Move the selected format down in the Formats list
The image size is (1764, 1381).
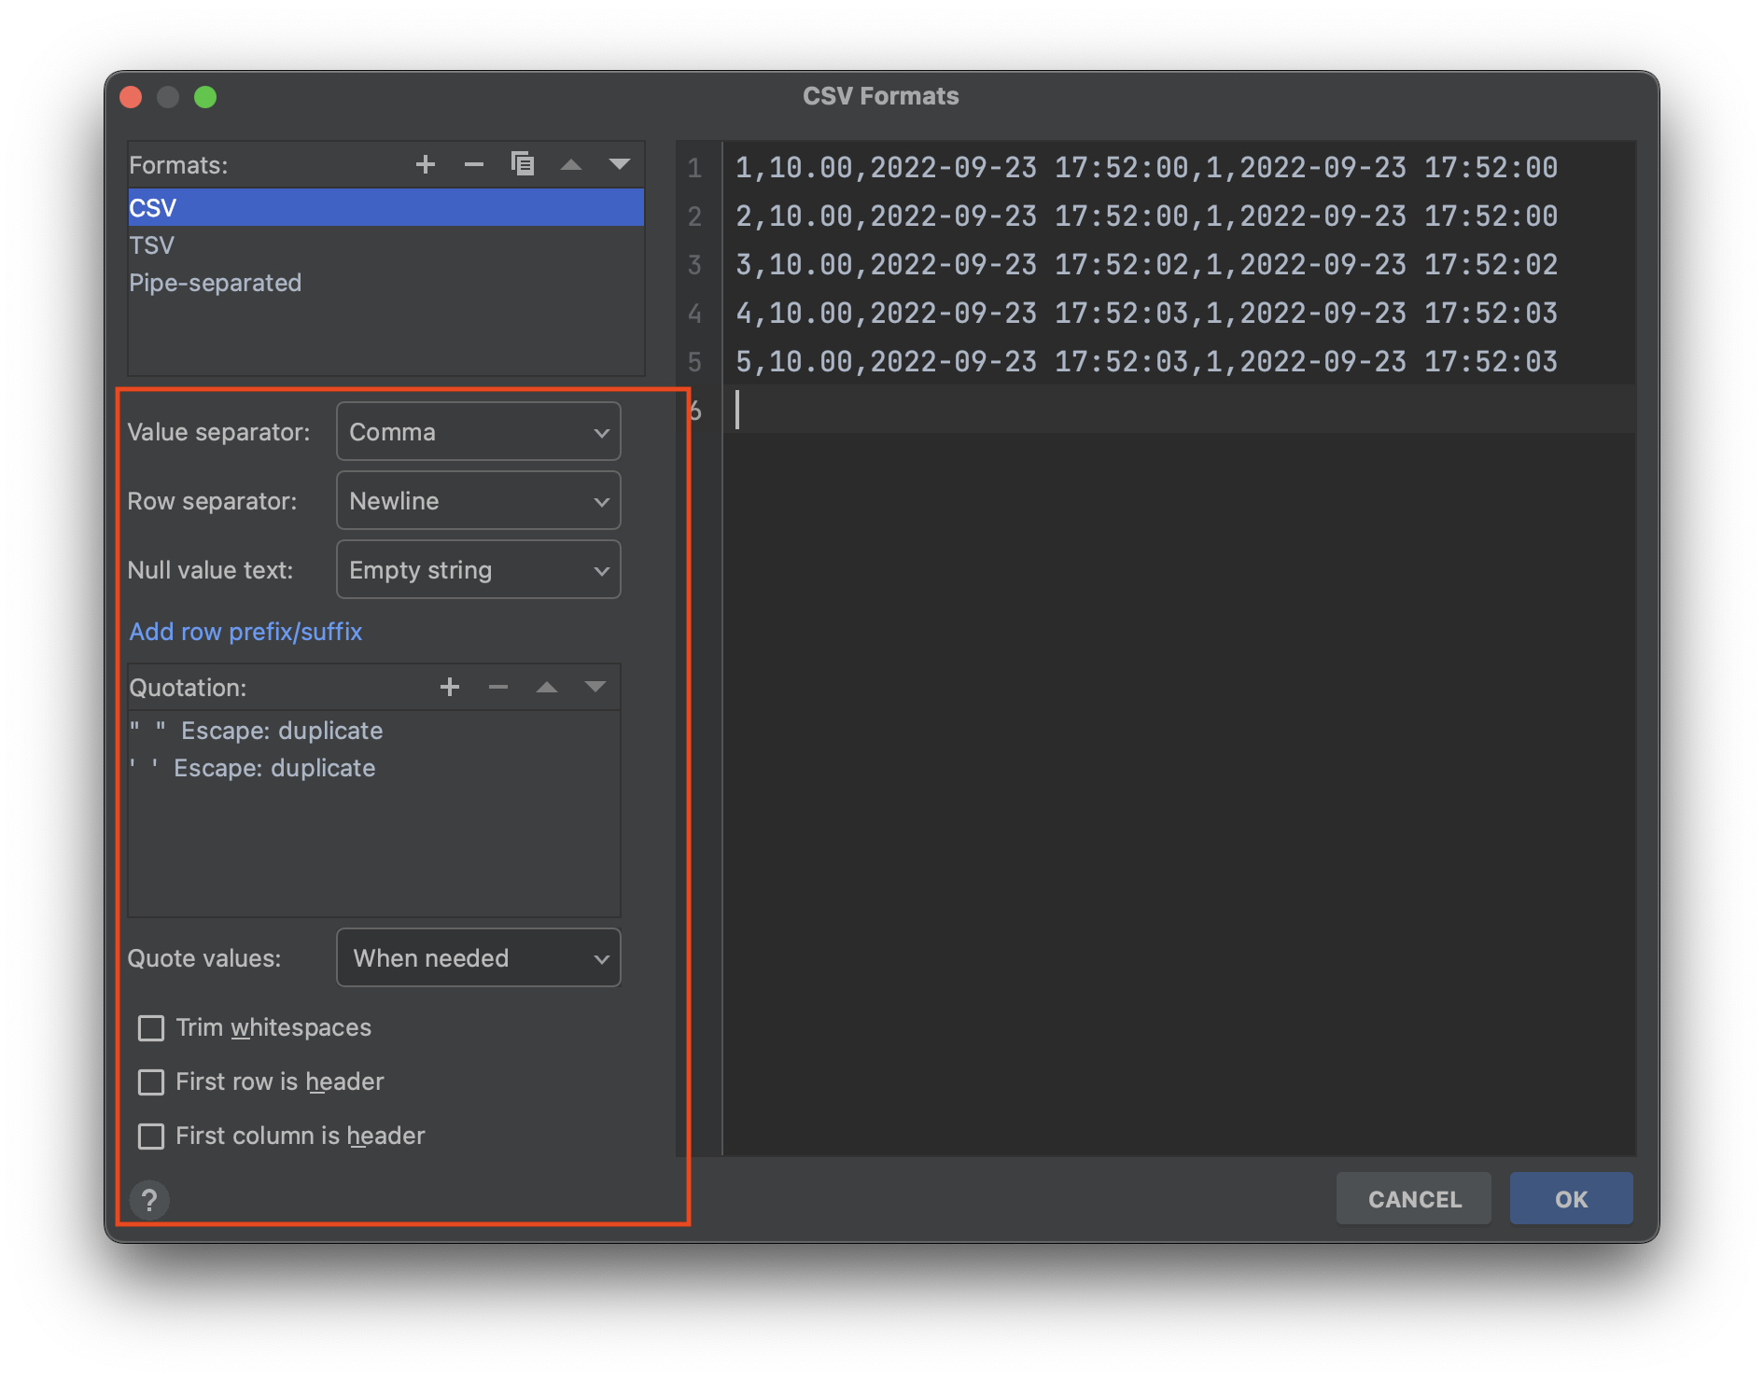click(x=620, y=165)
